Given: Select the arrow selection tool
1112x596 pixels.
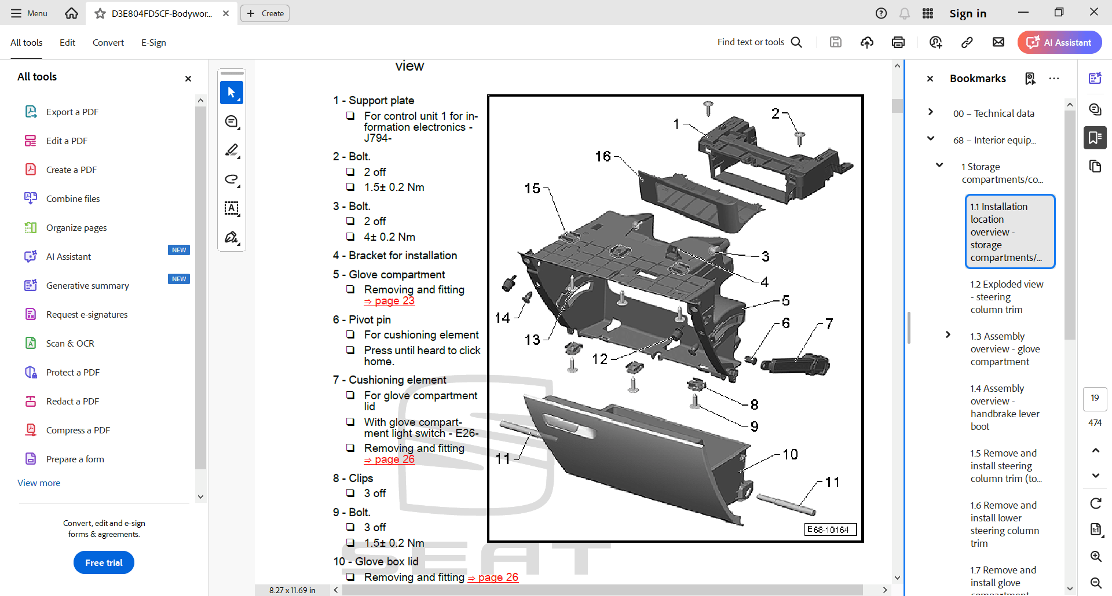Looking at the screenshot, I should click(x=232, y=93).
